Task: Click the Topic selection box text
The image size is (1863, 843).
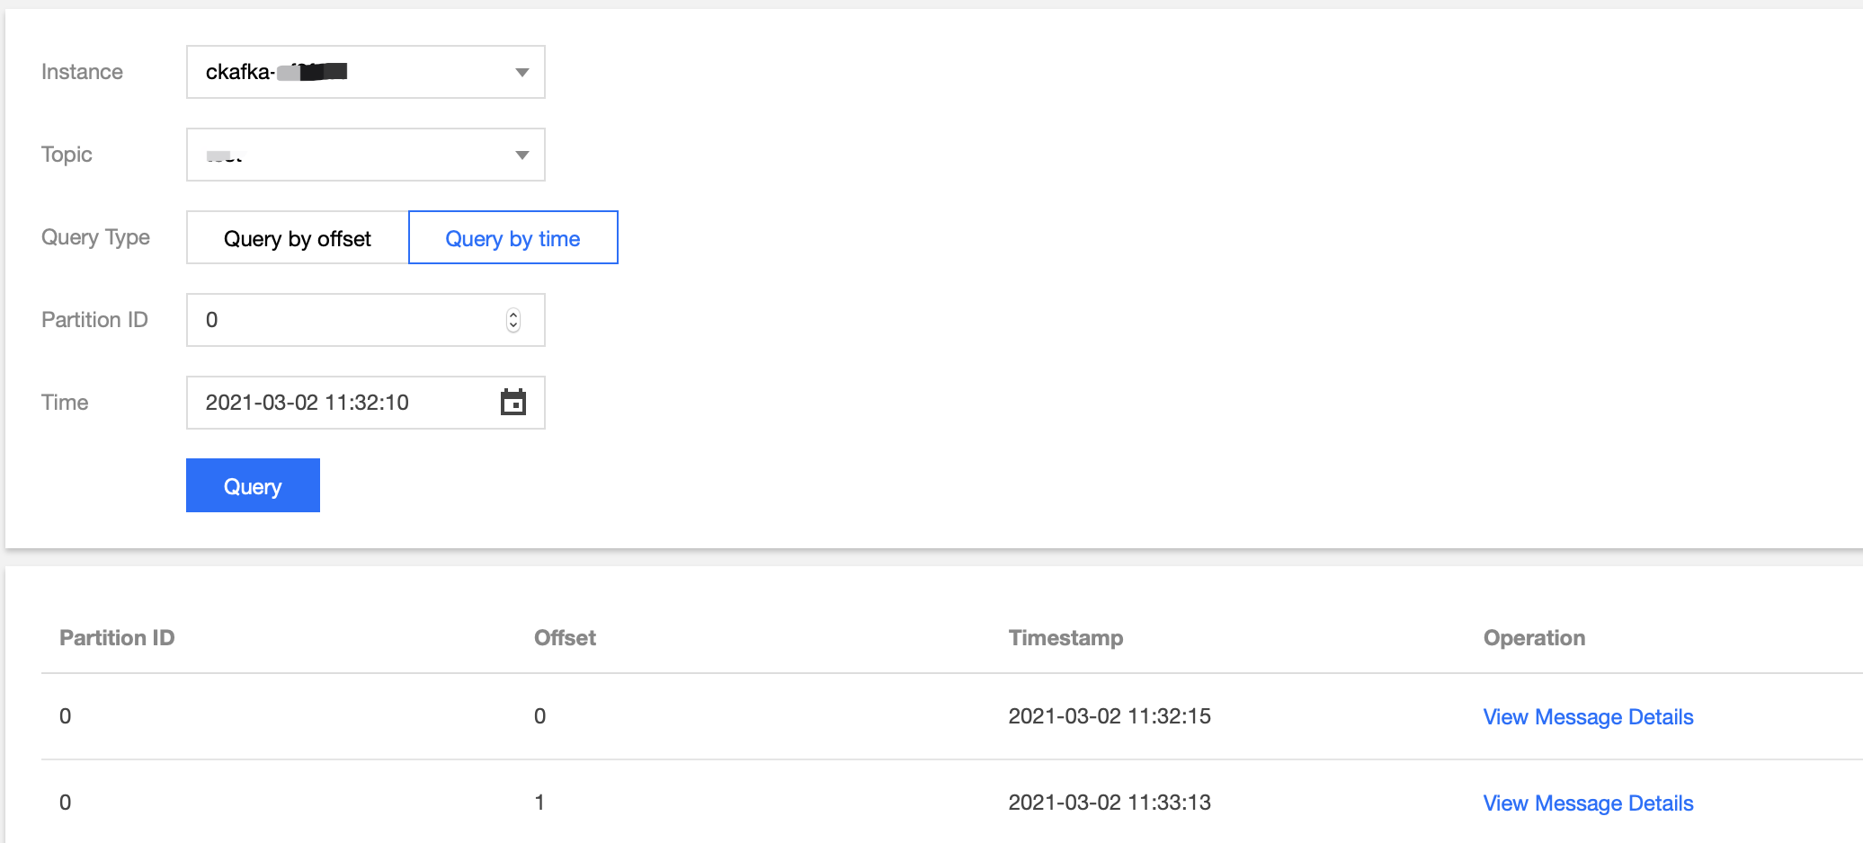Action: click(x=225, y=155)
